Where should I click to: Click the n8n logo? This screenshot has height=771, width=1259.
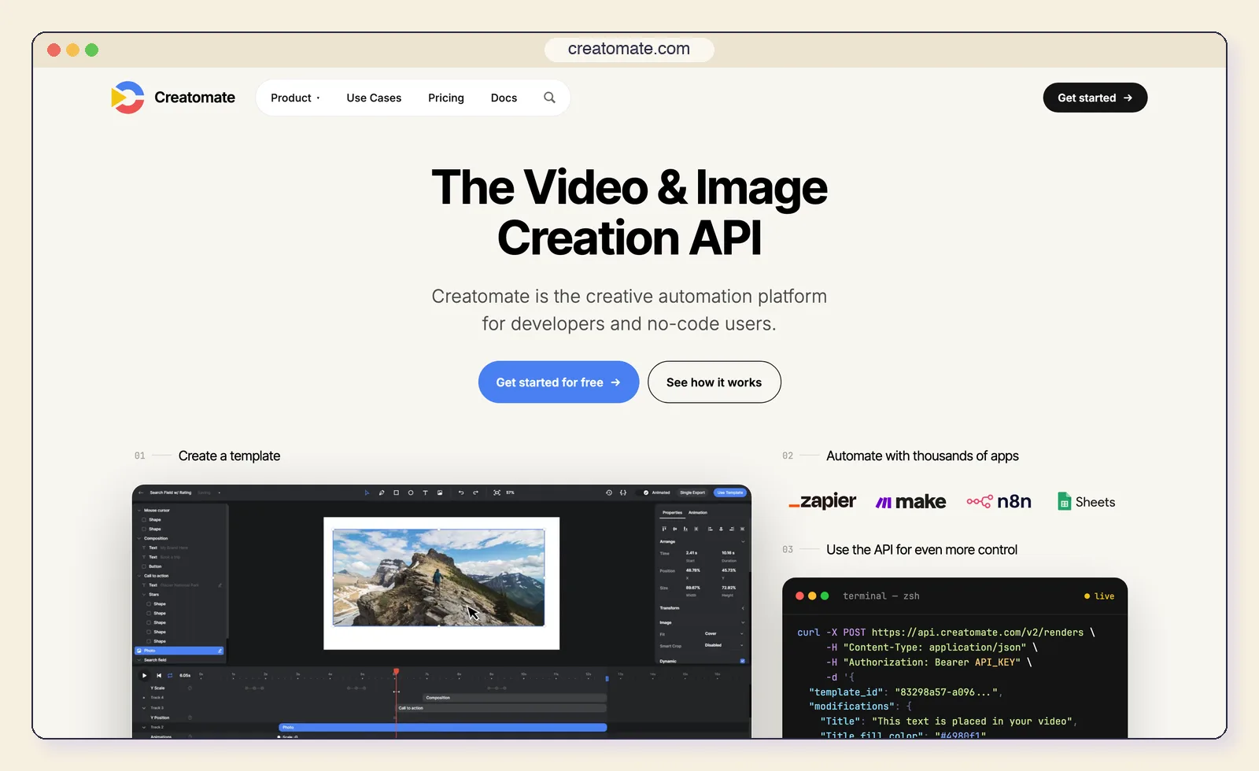click(999, 501)
